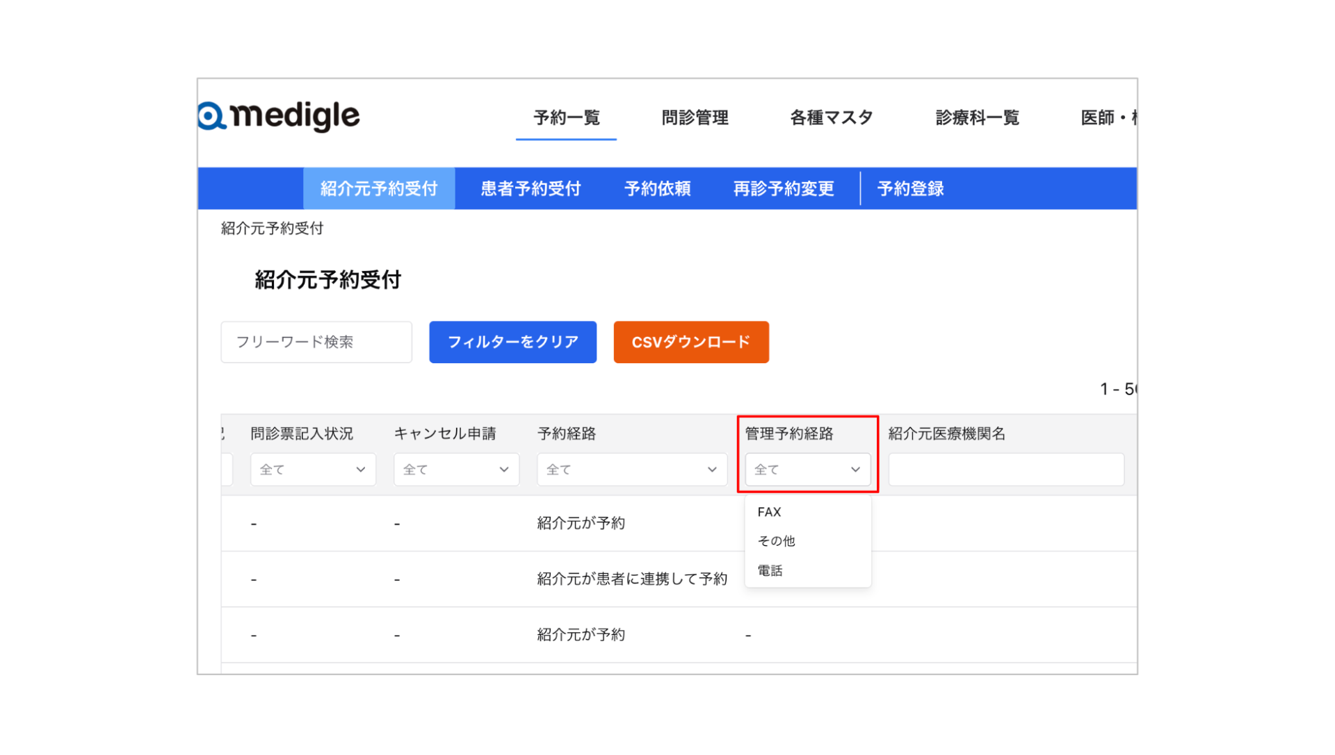The height and width of the screenshot is (755, 1335).
Task: Click the 紹介元医療機関名 filter text field
Action: [1005, 470]
